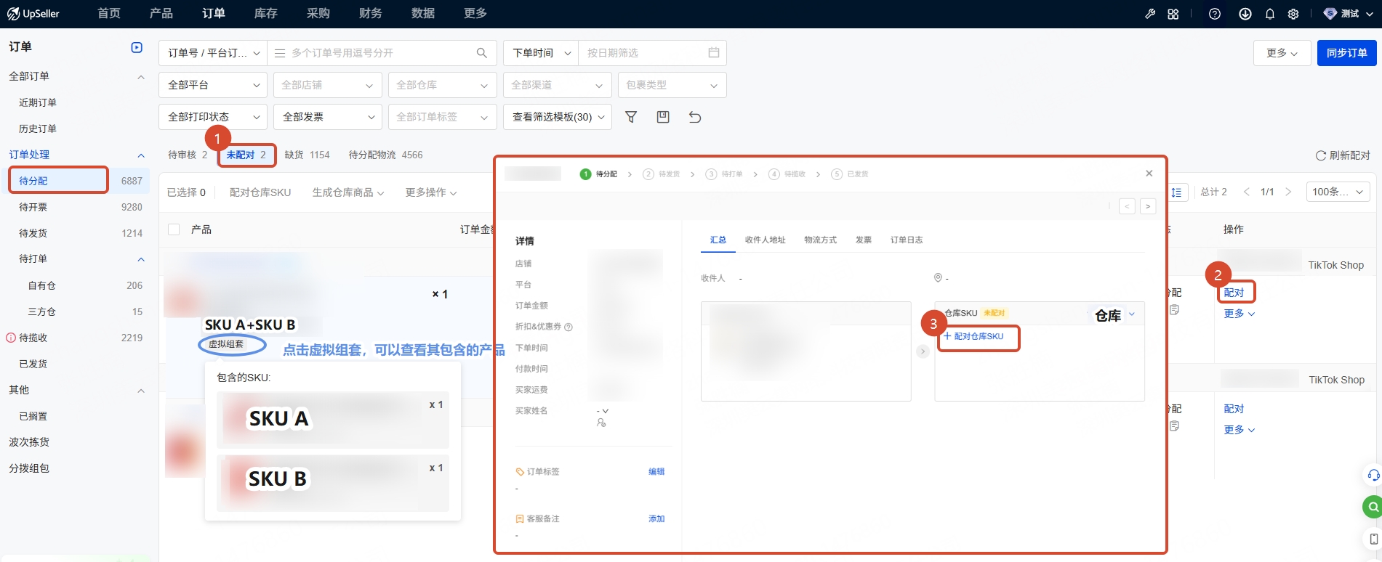Open the notification bell
1382x562 pixels.
[1270, 14]
